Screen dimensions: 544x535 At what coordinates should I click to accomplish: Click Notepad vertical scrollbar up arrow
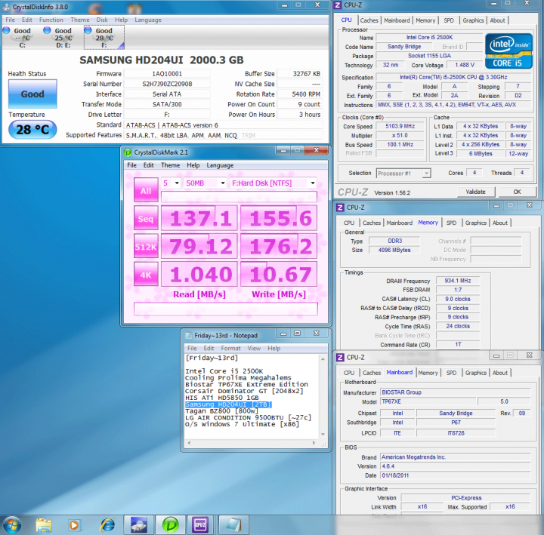[x=323, y=358]
